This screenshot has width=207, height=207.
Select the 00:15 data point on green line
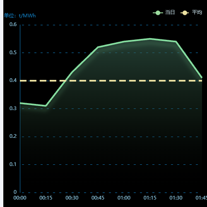point(46,106)
